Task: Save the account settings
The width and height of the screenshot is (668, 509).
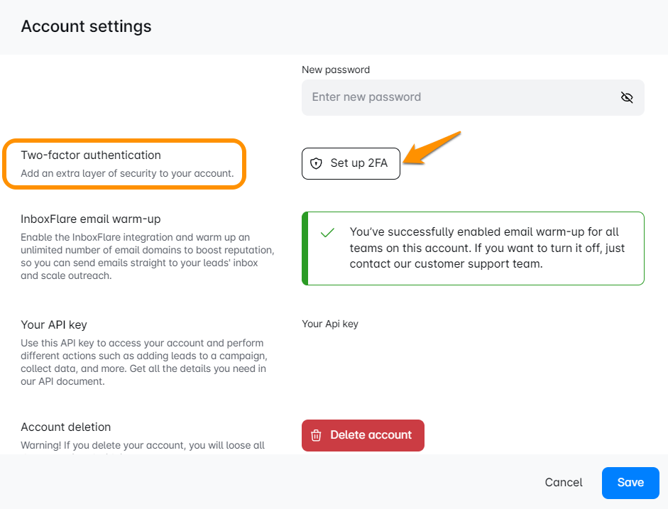Action: coord(630,483)
